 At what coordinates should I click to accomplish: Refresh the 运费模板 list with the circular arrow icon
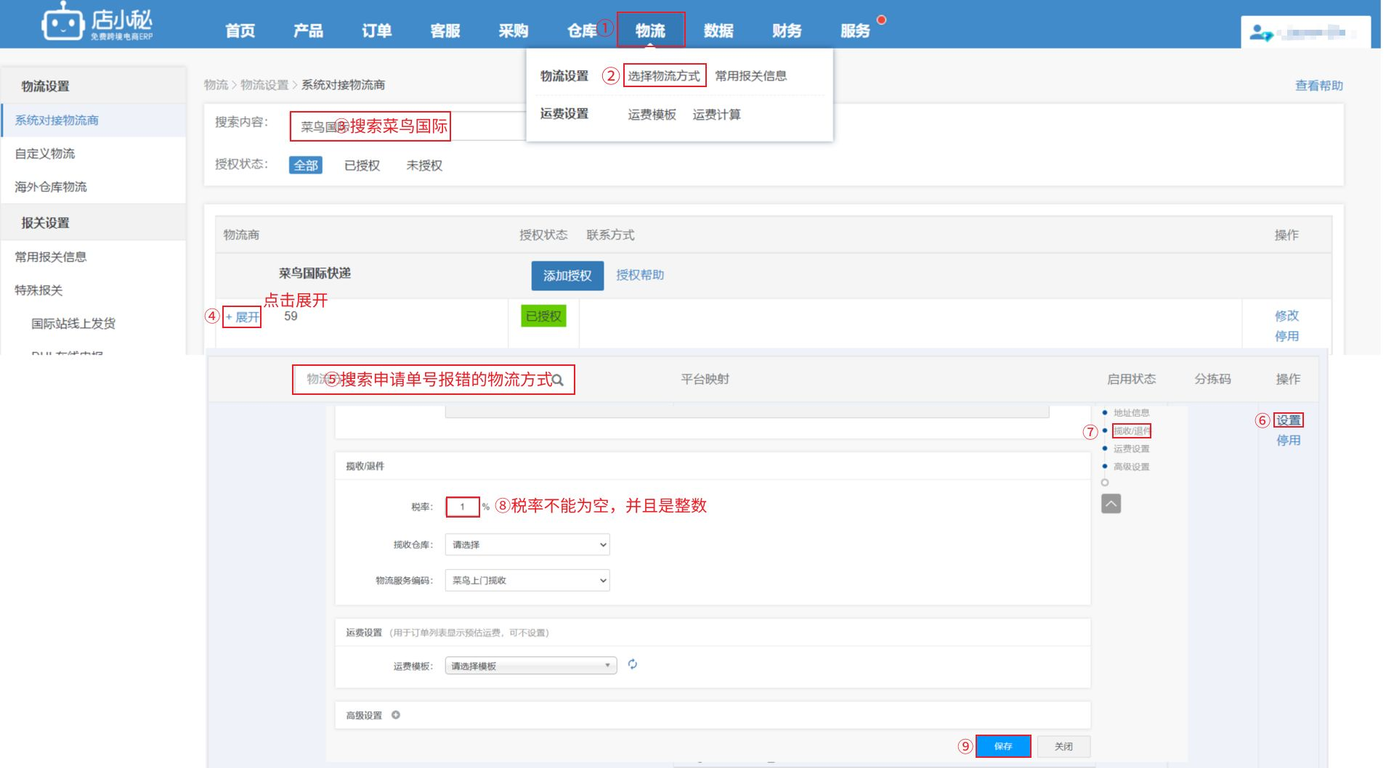[633, 664]
